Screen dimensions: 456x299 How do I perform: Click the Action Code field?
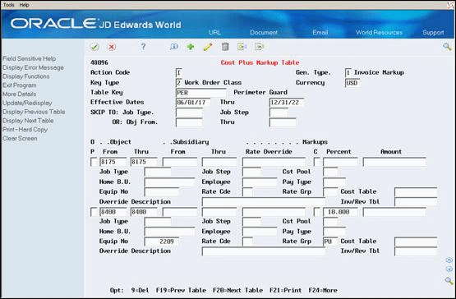pos(179,73)
